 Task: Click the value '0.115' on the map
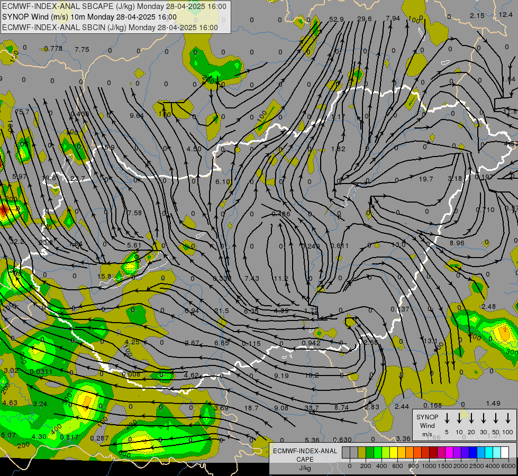[x=251, y=344]
